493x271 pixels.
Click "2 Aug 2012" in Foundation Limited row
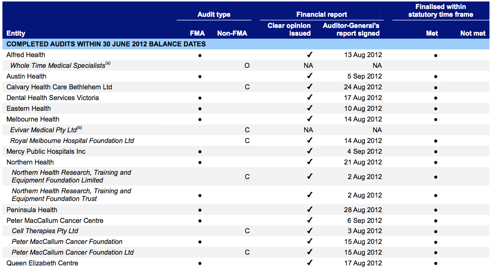click(x=365, y=177)
